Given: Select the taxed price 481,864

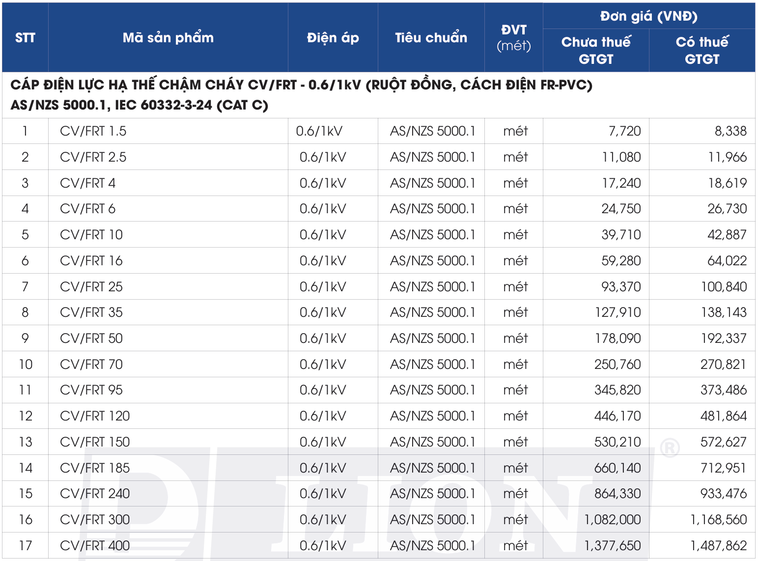Looking at the screenshot, I should (x=723, y=416).
